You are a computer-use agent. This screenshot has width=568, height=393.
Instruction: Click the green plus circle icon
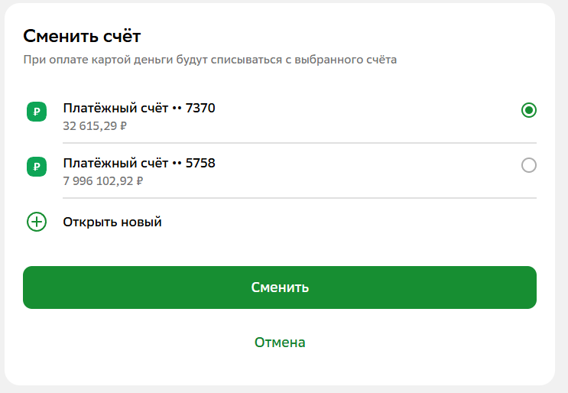[37, 222]
